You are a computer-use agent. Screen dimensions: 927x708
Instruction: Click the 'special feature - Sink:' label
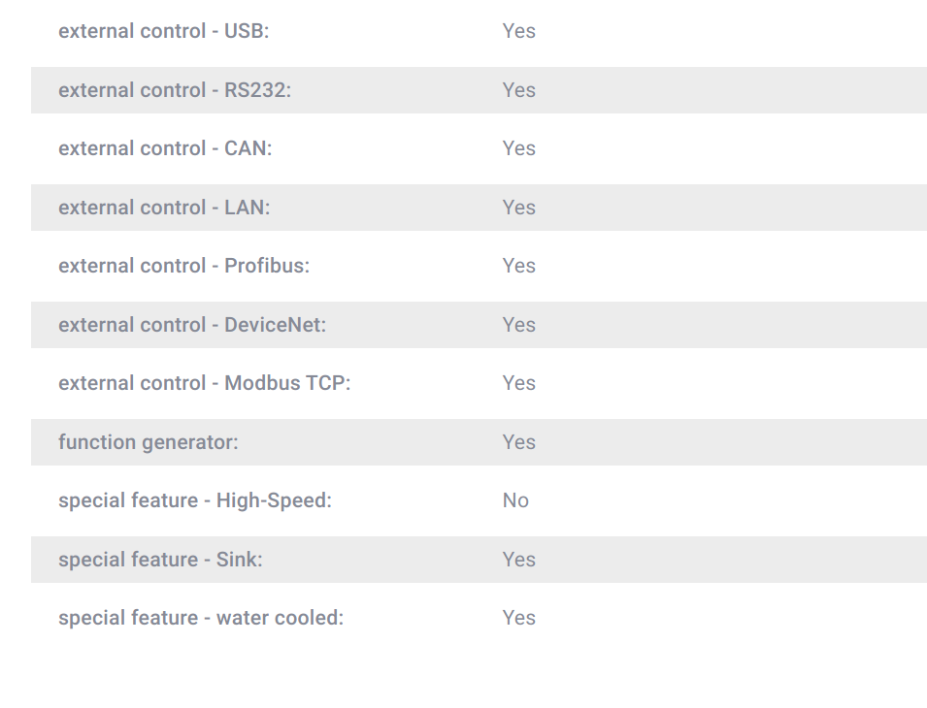(x=160, y=560)
